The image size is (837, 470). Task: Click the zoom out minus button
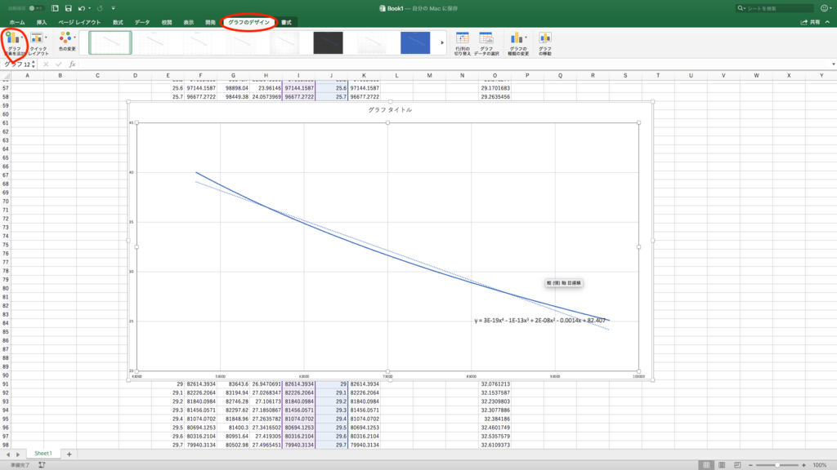(x=750, y=465)
